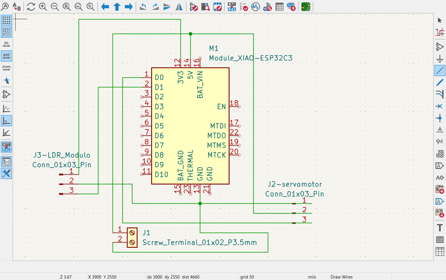The width and height of the screenshot is (446, 280).
Task: Choose the Place Junction tool
Action: pos(440,118)
